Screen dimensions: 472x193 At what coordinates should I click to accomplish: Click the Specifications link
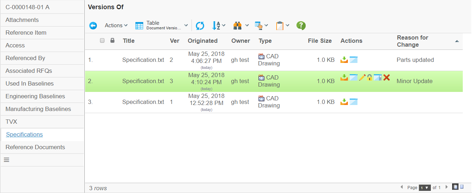point(24,135)
